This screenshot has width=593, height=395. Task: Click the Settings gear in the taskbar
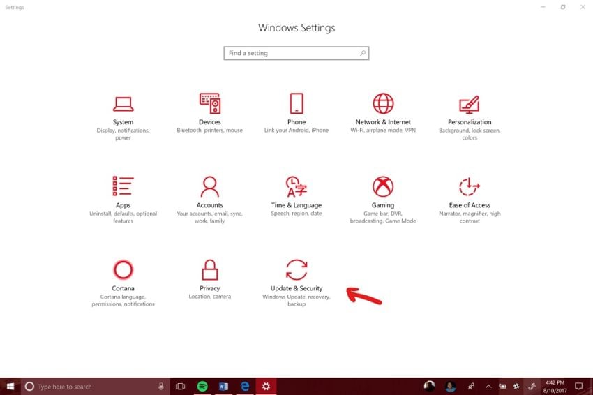pos(267,387)
